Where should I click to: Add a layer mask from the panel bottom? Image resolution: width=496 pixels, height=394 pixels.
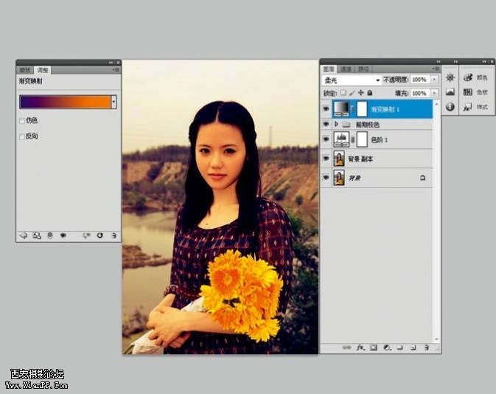374,347
